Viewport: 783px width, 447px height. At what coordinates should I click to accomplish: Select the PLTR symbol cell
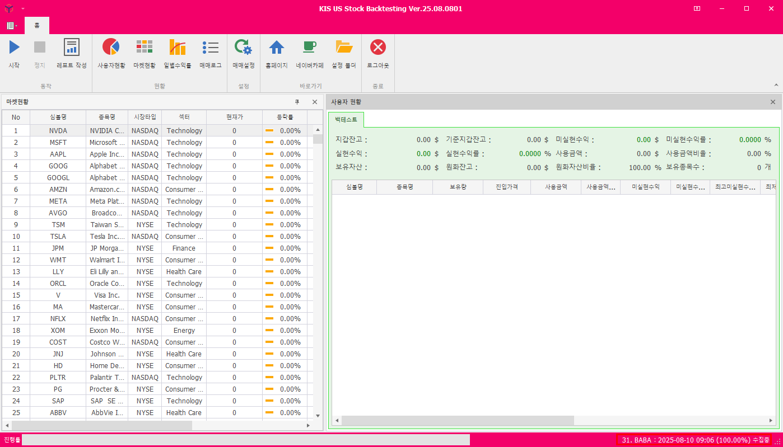[58, 377]
